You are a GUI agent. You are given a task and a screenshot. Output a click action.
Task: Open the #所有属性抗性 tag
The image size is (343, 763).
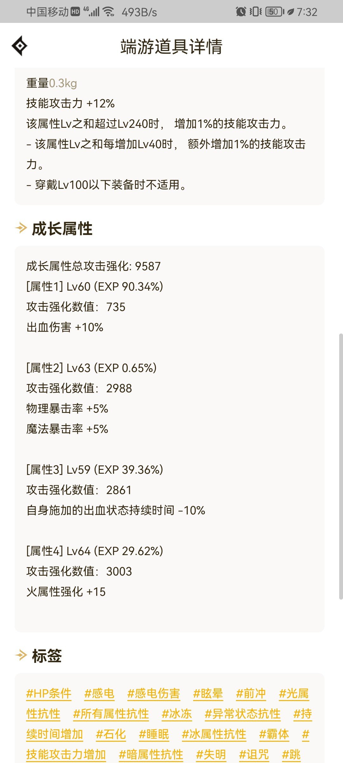(111, 714)
